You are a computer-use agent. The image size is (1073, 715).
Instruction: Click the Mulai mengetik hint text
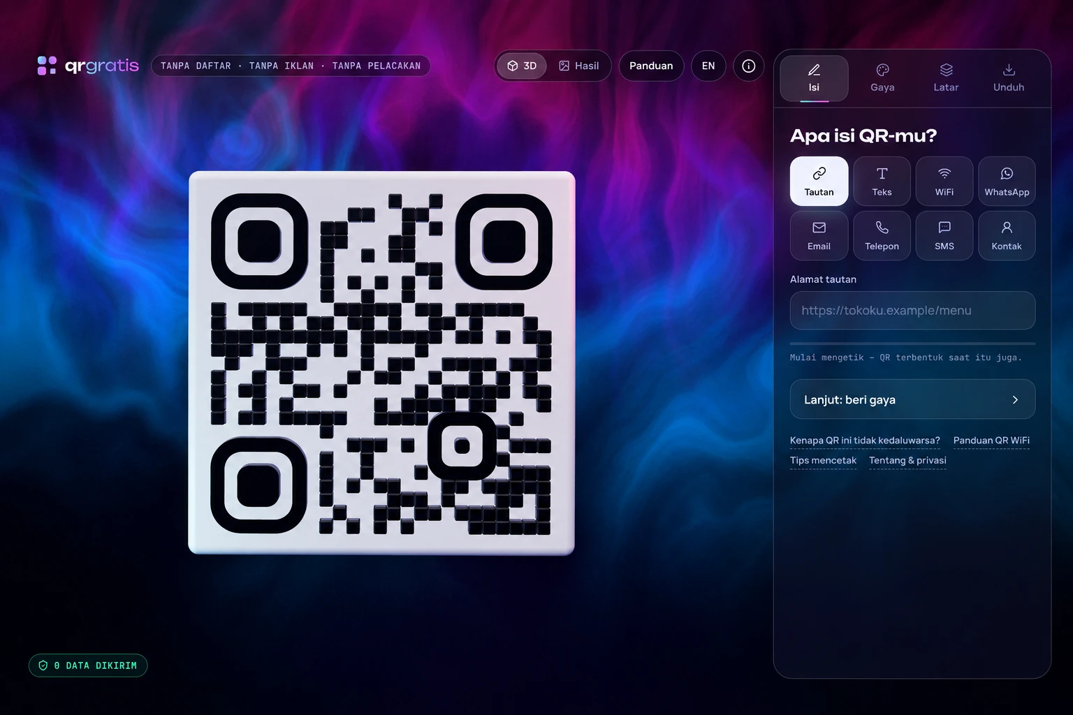pyautogui.click(x=905, y=357)
